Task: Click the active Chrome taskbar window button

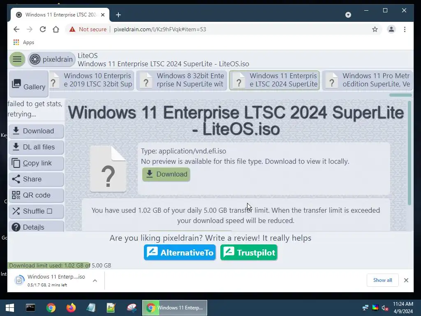Action: pyautogui.click(x=175, y=308)
